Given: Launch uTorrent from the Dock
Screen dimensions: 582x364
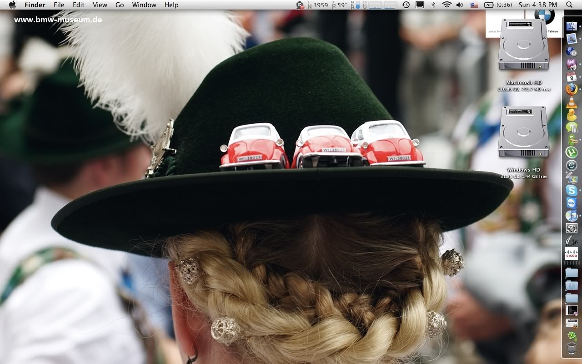Looking at the screenshot, I should [572, 152].
